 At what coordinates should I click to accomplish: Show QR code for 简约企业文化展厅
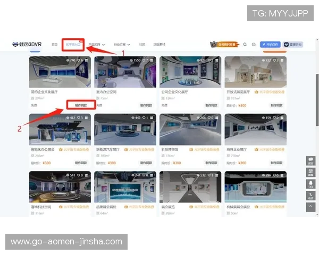87,61
